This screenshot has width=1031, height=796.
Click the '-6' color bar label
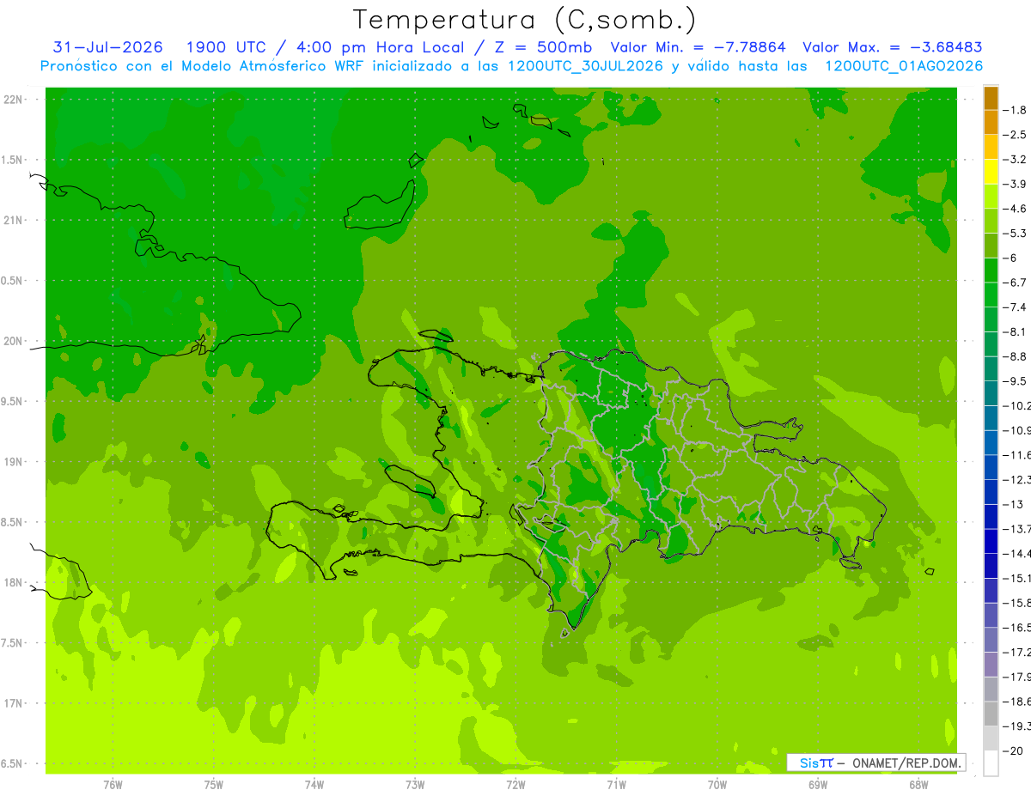pos(1012,258)
